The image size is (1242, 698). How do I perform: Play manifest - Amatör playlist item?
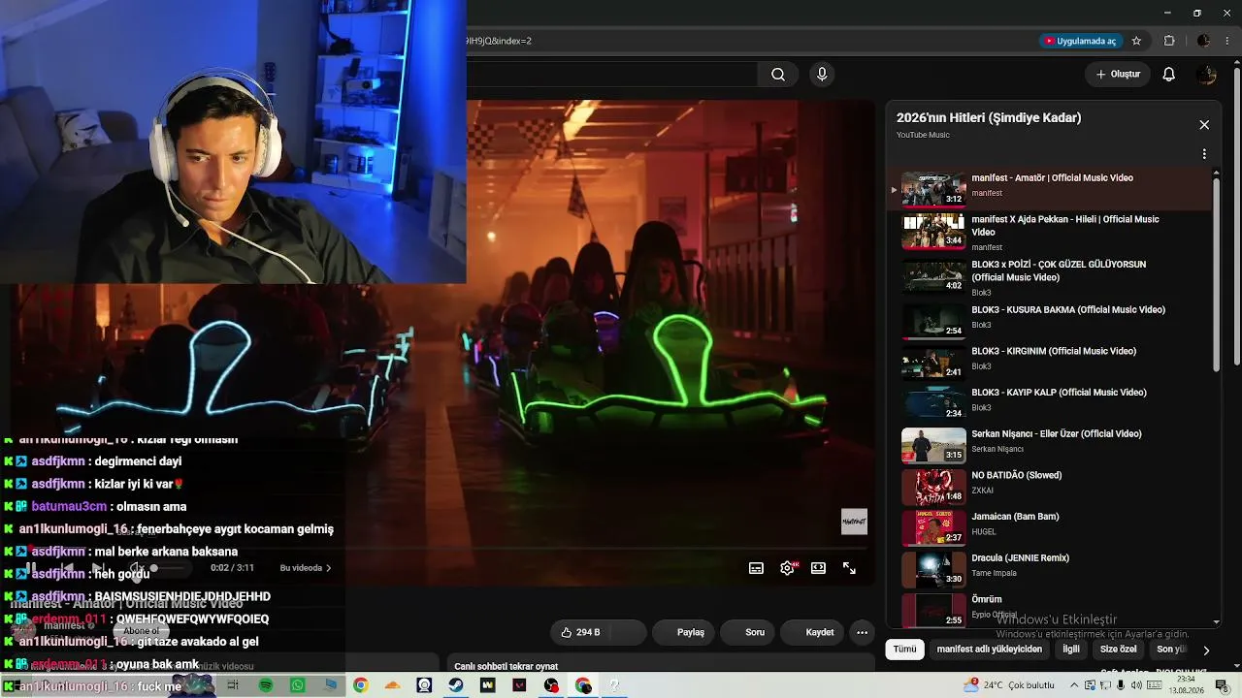tap(1051, 190)
